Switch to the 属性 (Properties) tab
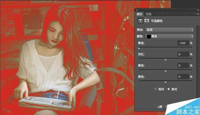The width and height of the screenshot is (200, 115). 139,14
